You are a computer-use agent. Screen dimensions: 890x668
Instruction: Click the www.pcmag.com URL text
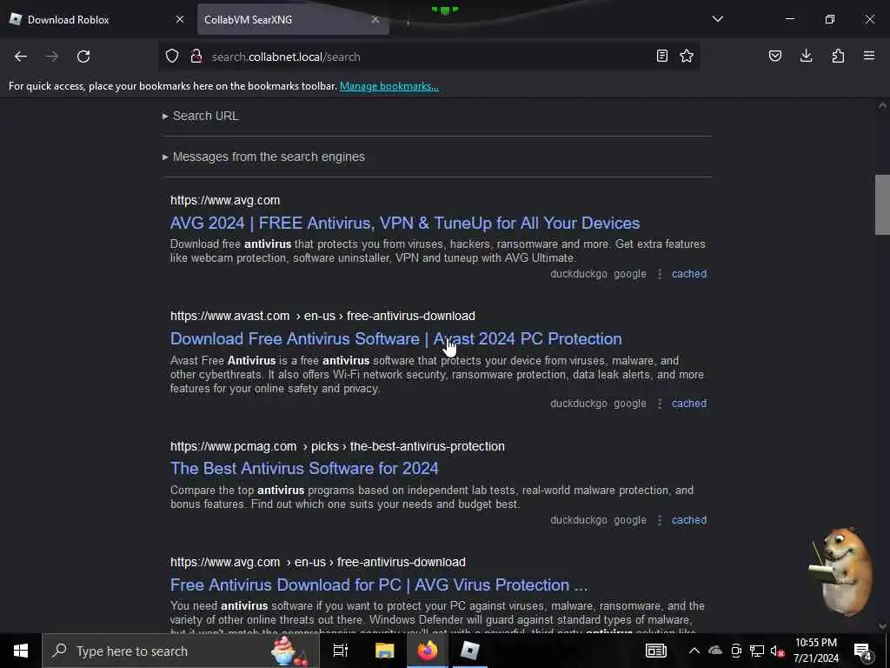point(337,446)
